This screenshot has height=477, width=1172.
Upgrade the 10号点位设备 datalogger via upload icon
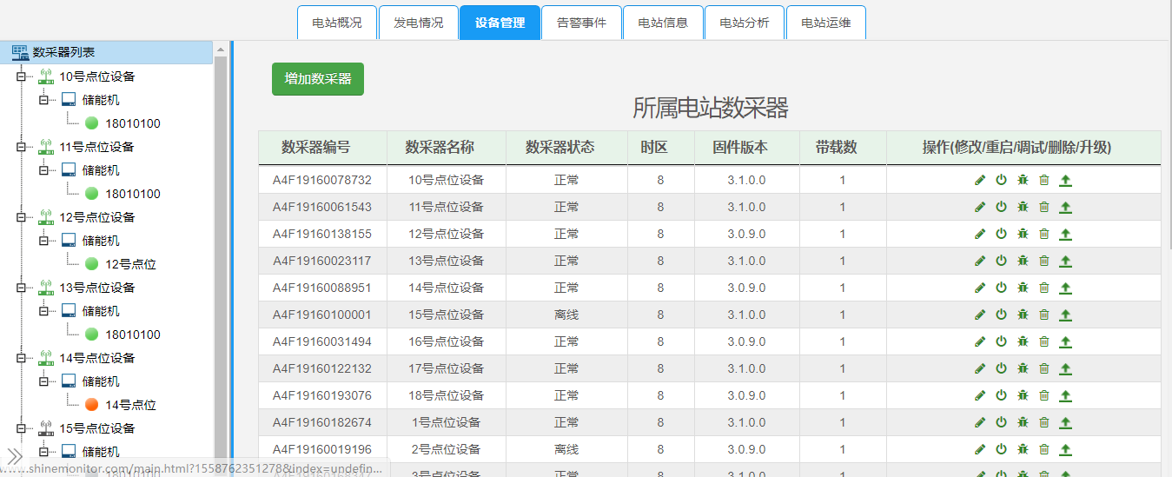click(1066, 181)
